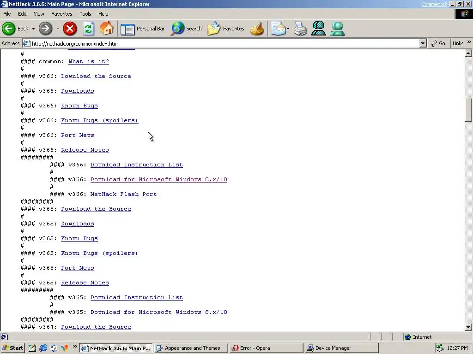This screenshot has height=354, width=473.
Task: Open the Forward history dropdown arrow
Action: click(x=58, y=29)
